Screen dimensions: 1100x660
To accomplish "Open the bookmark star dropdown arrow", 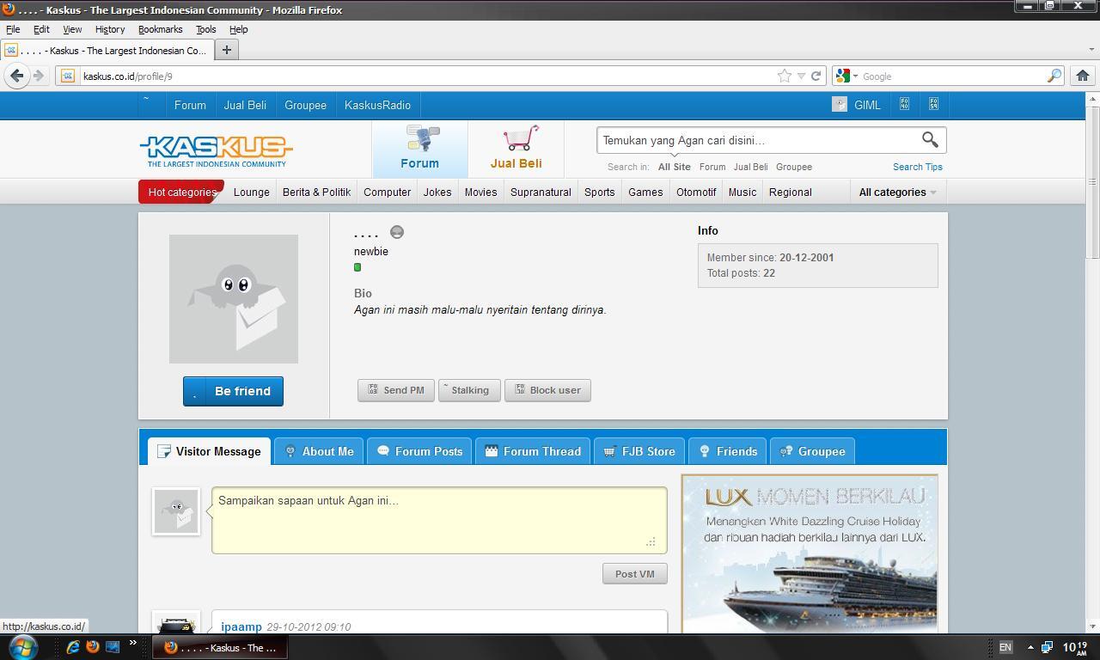I will pyautogui.click(x=801, y=76).
